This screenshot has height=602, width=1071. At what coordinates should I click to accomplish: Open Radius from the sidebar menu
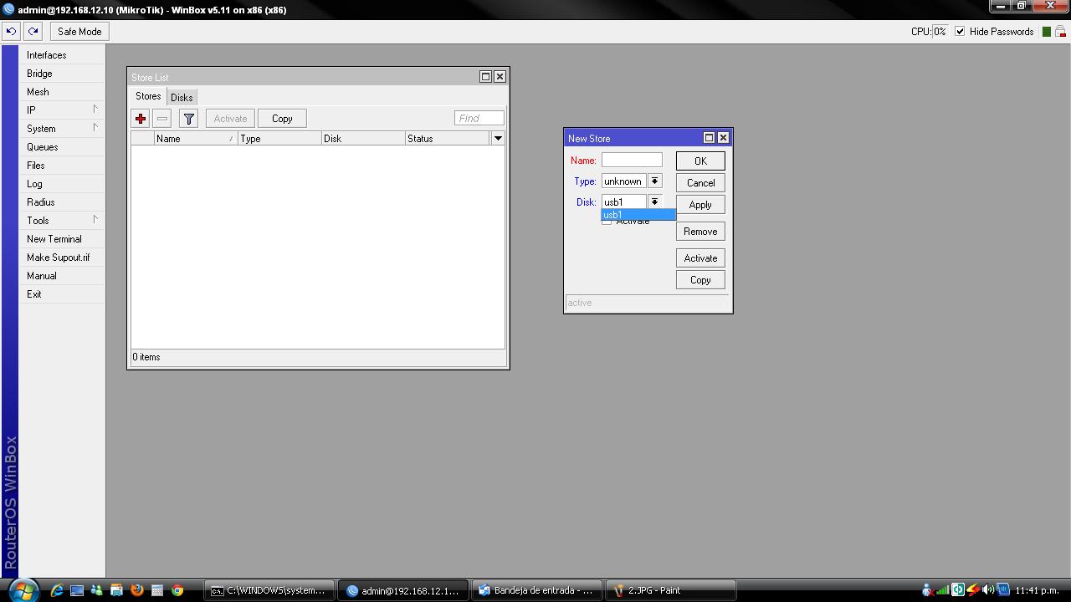click(x=63, y=202)
